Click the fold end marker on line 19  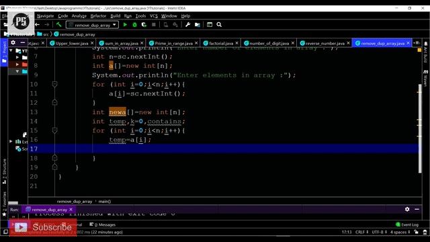(54, 167)
